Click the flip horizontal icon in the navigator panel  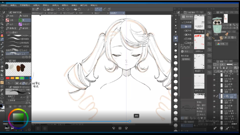point(234,28)
